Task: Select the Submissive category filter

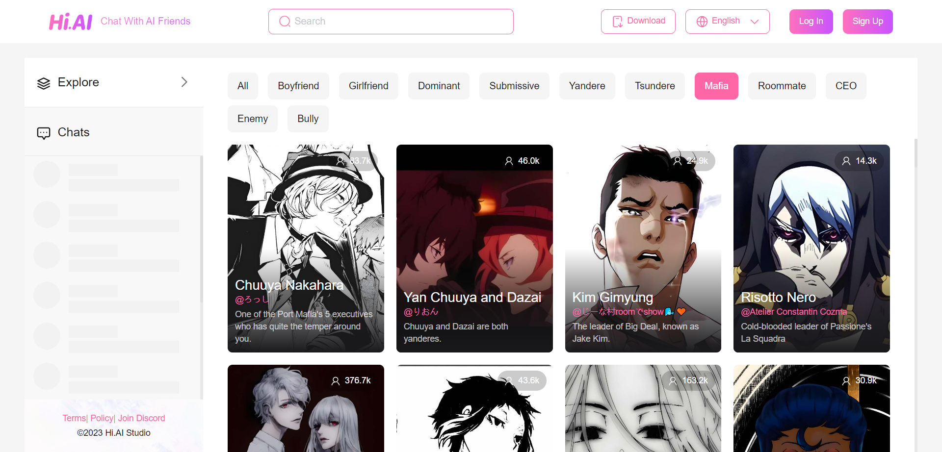Action: (x=514, y=86)
